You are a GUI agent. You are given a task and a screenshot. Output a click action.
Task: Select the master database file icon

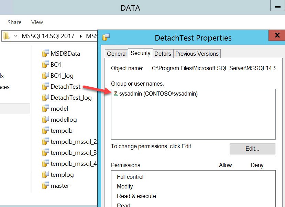coord(45,186)
